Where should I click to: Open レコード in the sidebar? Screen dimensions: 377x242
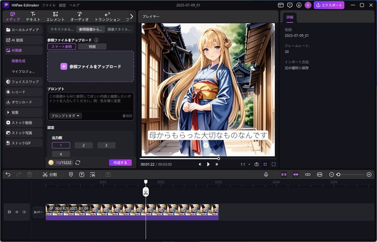pos(24,92)
